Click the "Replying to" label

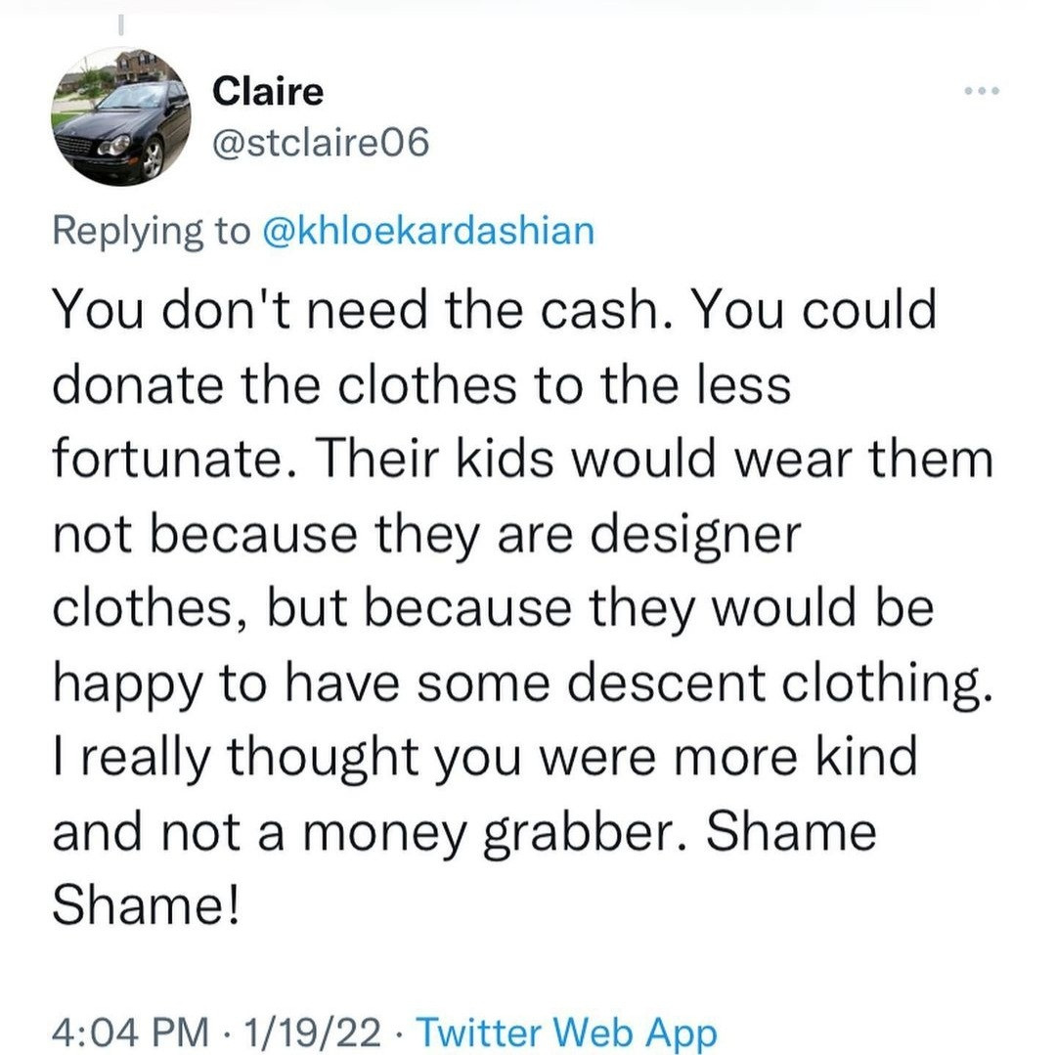point(151,230)
